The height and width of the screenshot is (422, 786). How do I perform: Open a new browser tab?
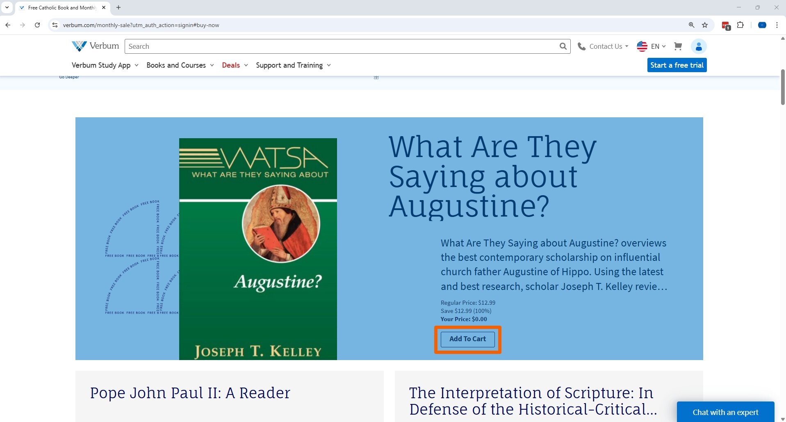118,7
